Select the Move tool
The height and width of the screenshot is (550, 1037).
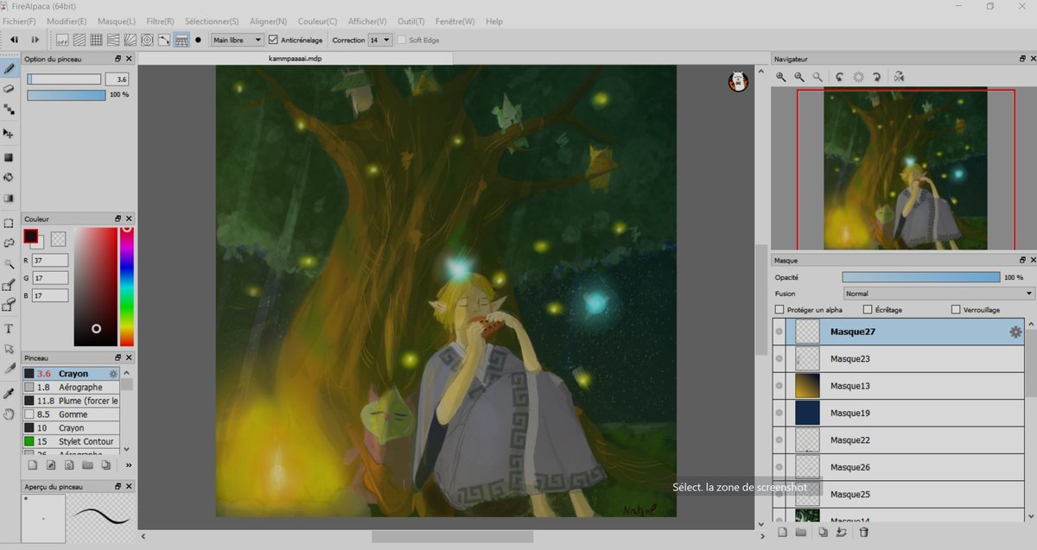click(x=10, y=134)
